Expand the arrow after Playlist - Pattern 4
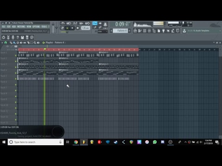 click(65, 42)
